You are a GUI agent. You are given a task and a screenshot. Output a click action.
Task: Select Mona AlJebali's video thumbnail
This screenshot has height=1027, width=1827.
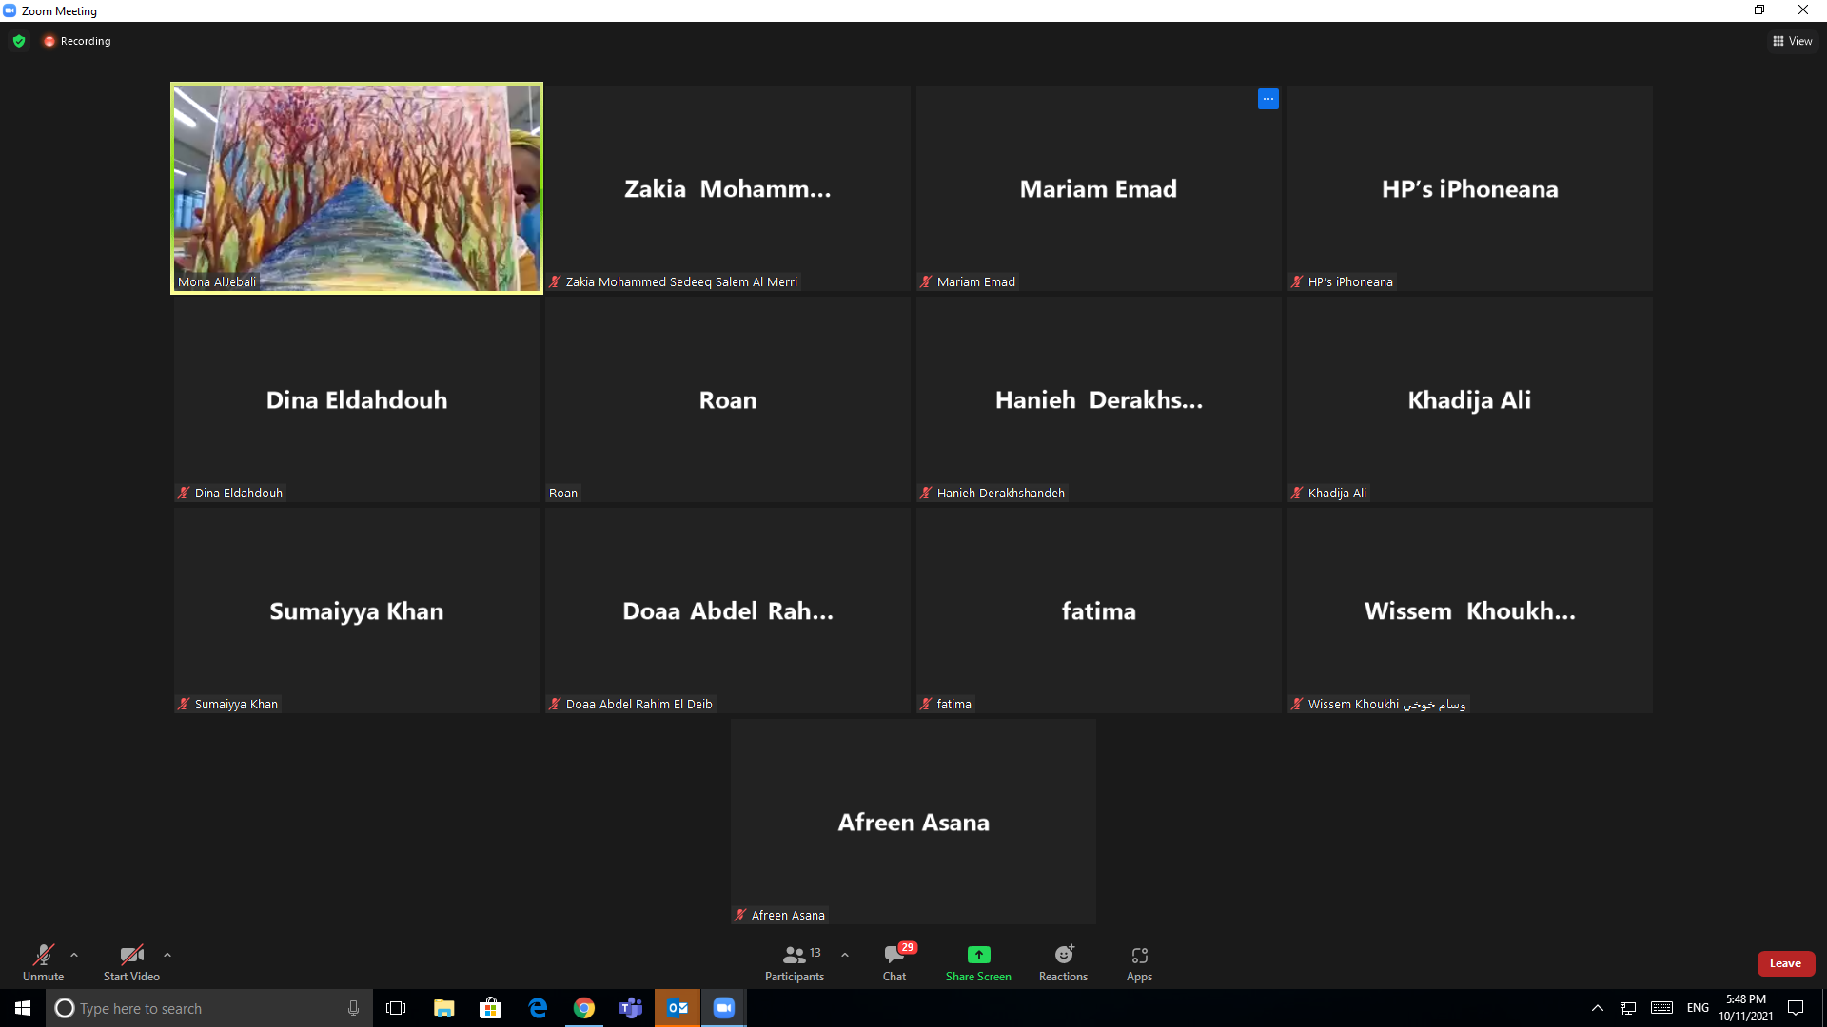(x=357, y=188)
